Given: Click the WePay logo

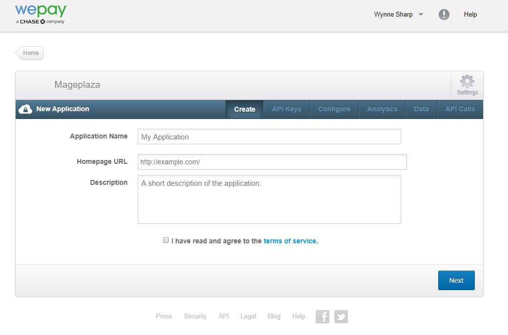Looking at the screenshot, I should [41, 15].
